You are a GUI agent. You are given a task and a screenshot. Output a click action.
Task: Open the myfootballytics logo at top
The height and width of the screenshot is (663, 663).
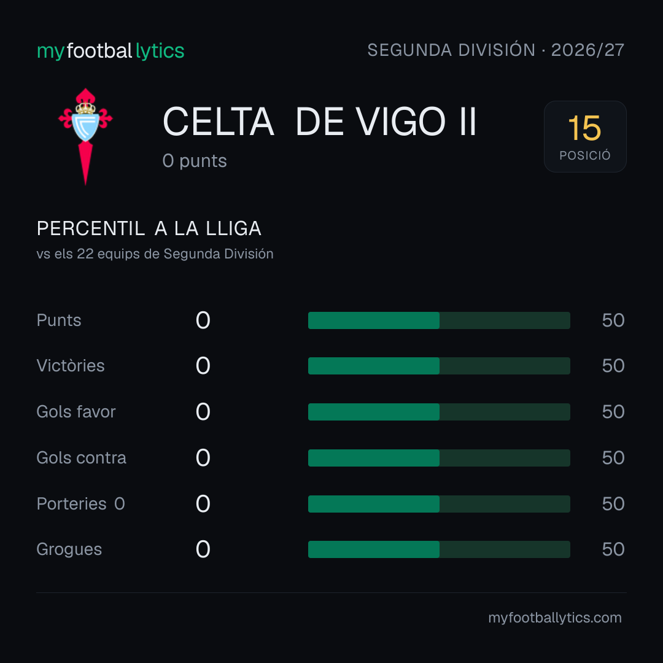tap(110, 51)
